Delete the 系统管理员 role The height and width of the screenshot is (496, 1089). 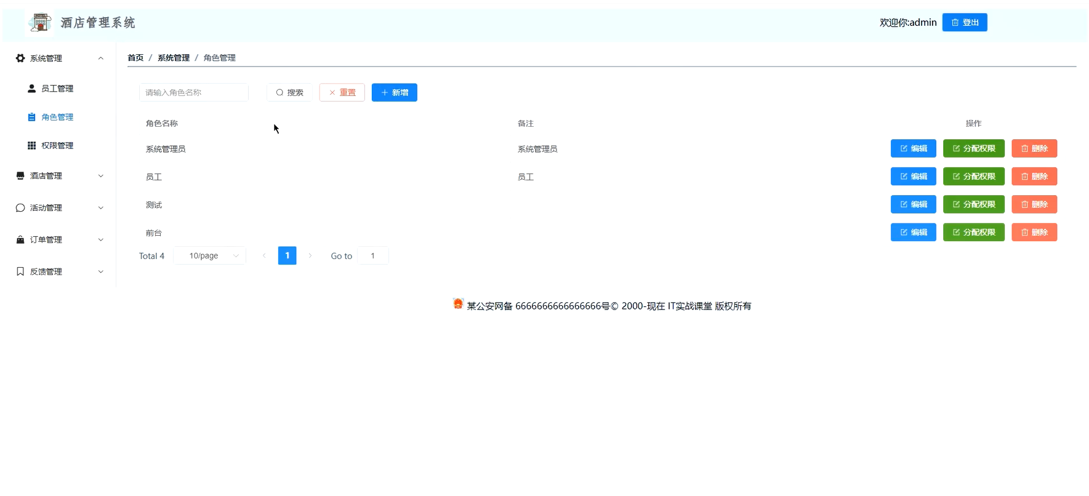pos(1034,148)
